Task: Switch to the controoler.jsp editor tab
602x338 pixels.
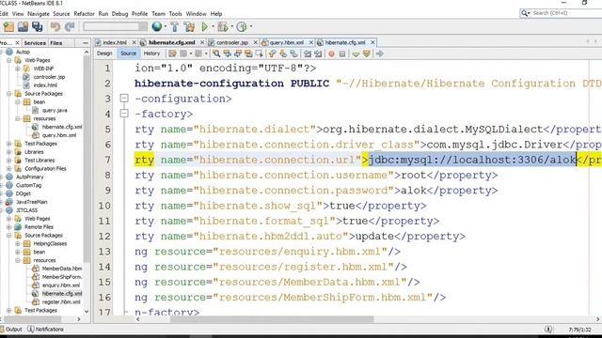Action: click(x=232, y=42)
